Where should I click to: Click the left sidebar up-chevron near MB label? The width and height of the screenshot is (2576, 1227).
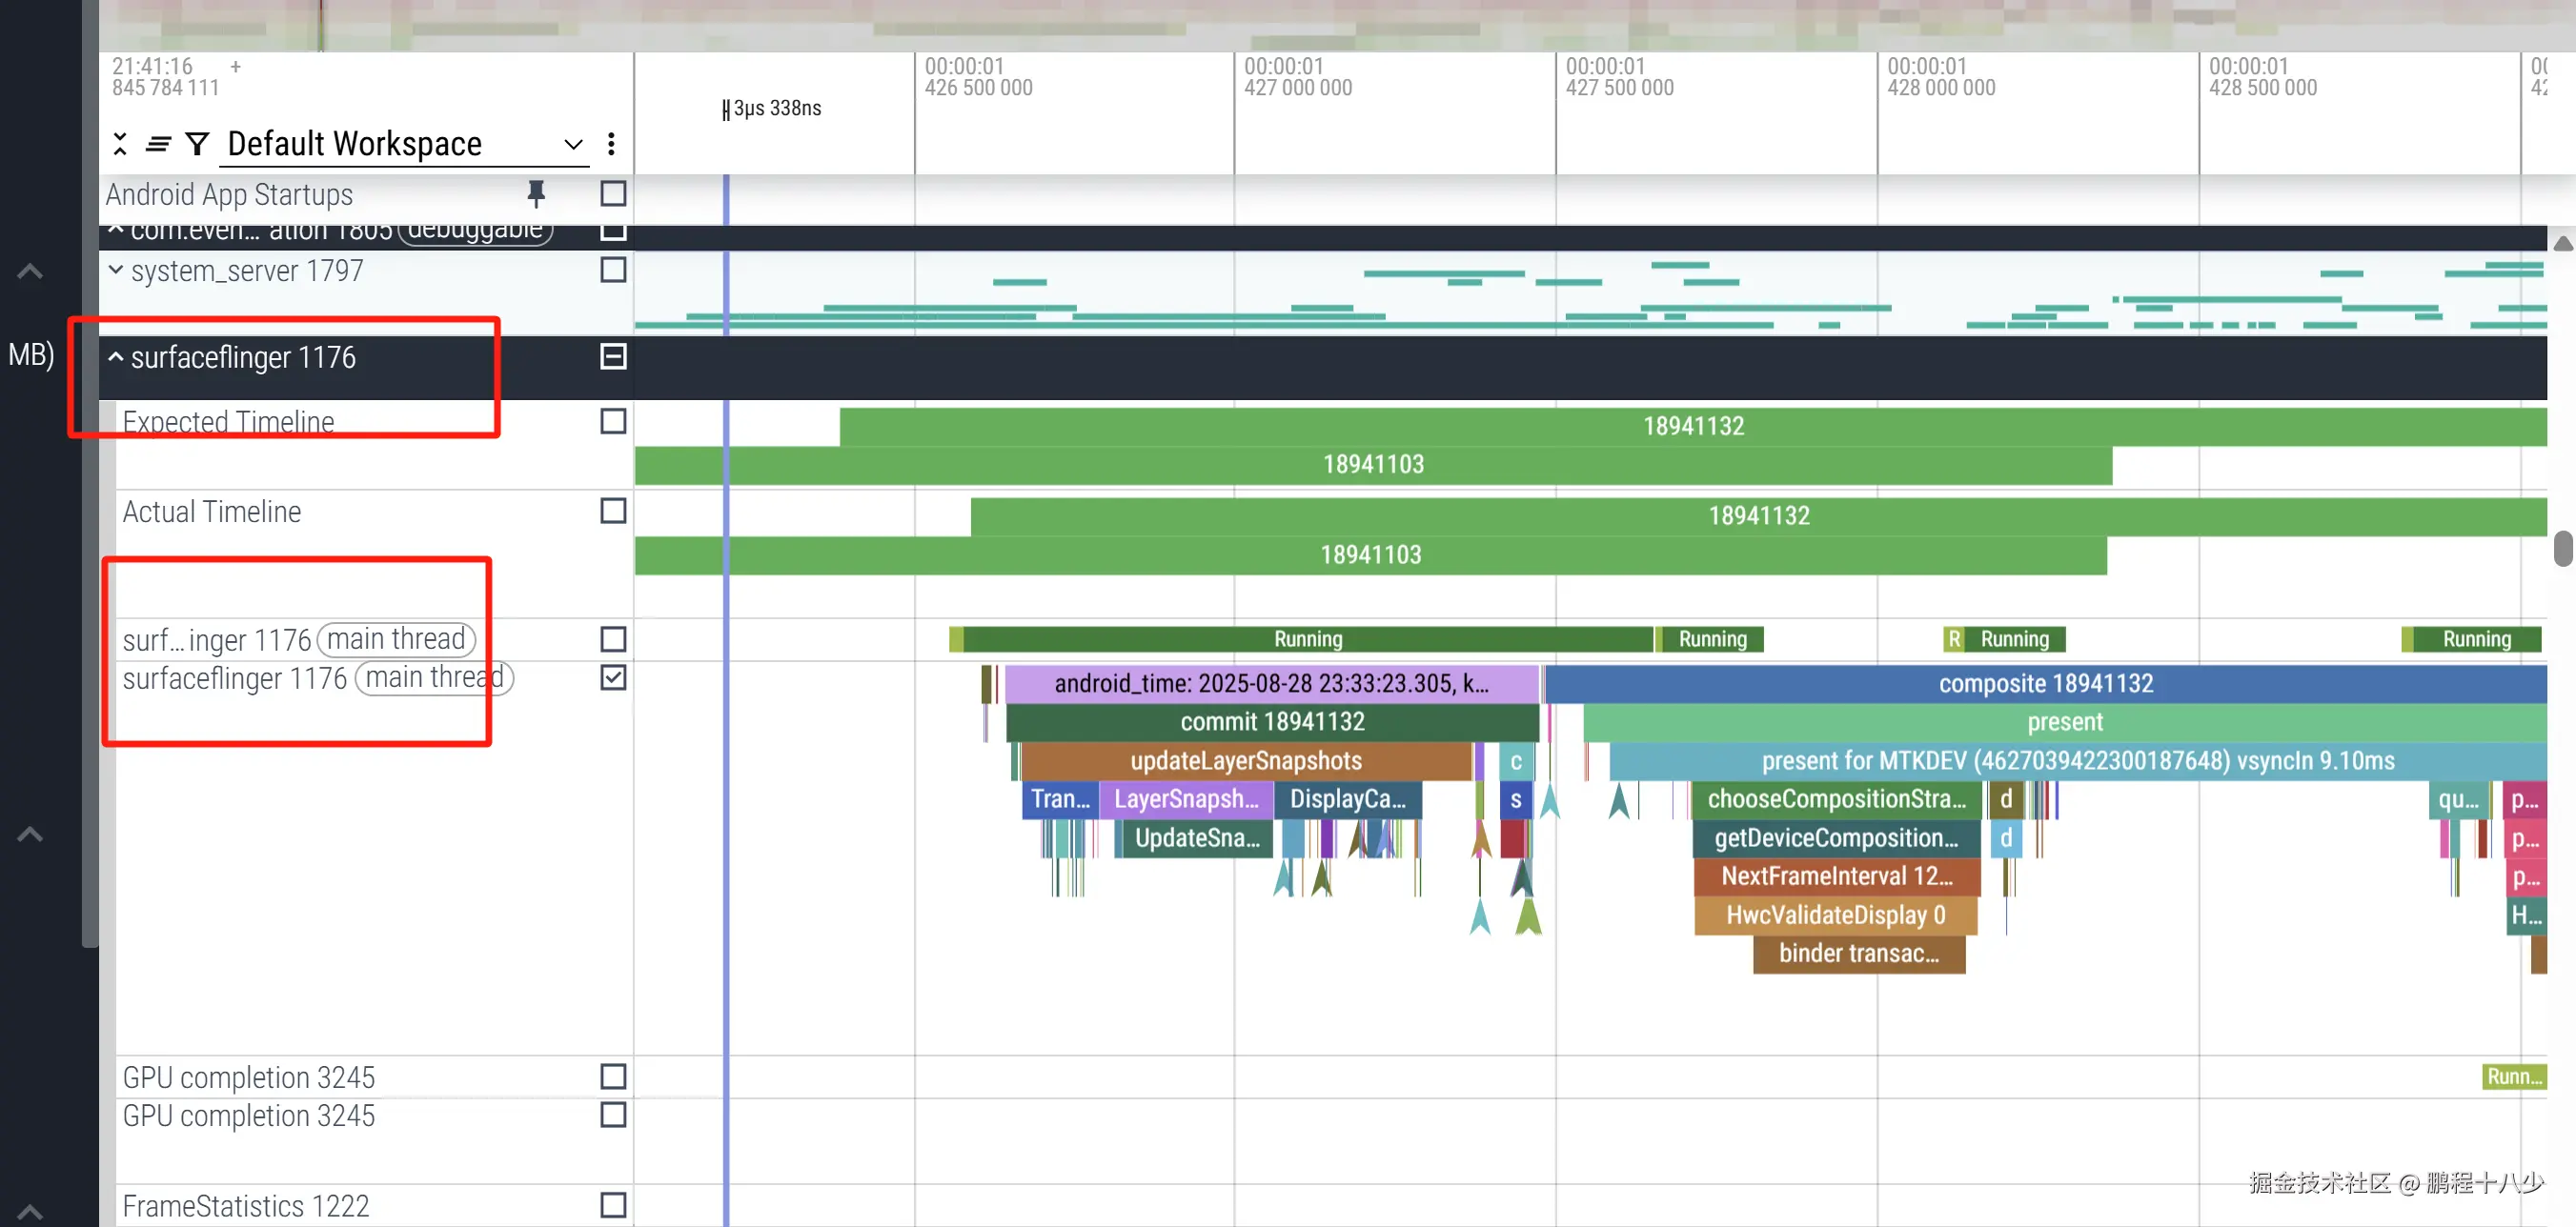tap(30, 272)
